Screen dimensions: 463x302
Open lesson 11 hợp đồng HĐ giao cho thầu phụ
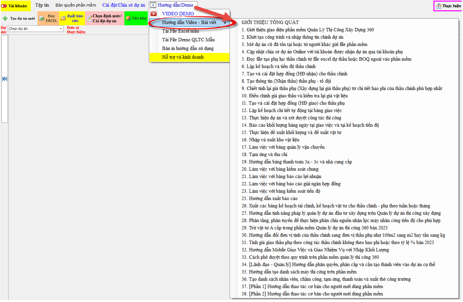click(x=293, y=103)
